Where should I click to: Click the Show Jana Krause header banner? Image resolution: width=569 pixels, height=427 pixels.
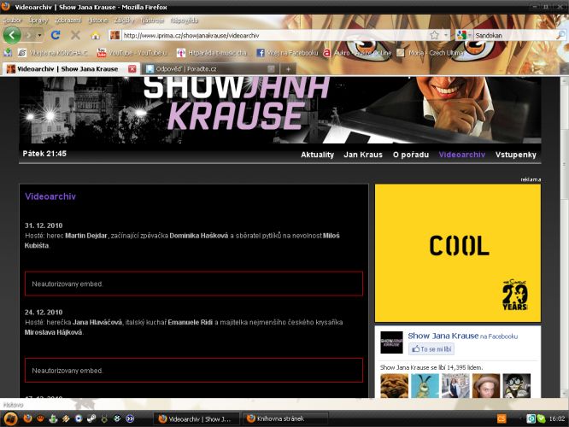tap(279, 110)
